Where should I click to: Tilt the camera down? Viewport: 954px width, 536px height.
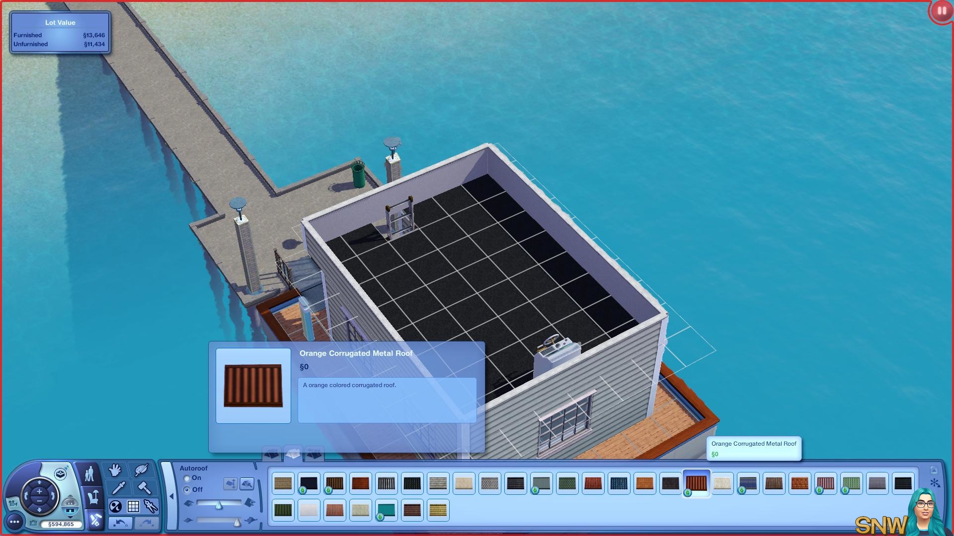click(39, 510)
